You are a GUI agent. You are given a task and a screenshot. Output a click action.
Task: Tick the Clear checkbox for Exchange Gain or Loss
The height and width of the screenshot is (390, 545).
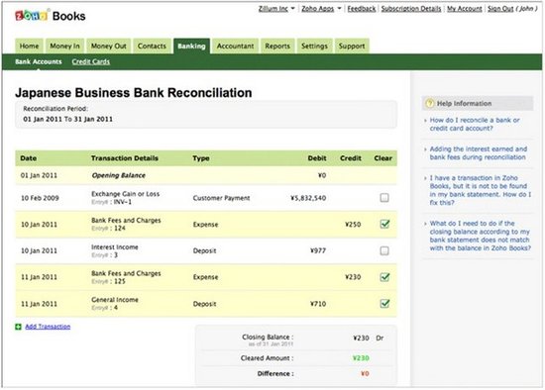pyautogui.click(x=384, y=198)
